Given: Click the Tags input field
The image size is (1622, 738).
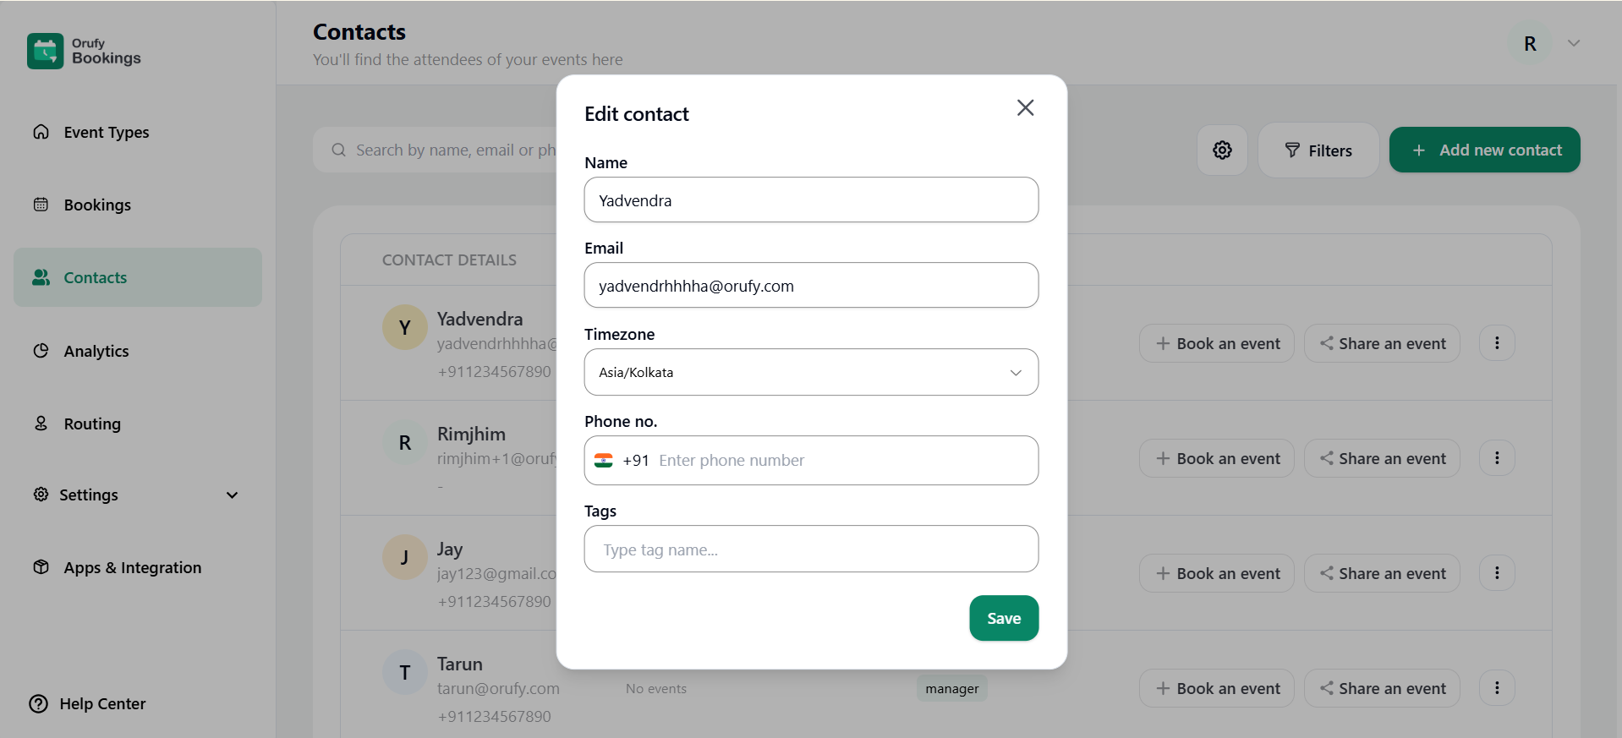Looking at the screenshot, I should (x=810, y=549).
